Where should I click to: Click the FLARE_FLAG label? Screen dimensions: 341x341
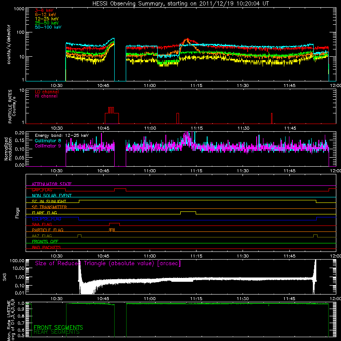tap(44, 213)
